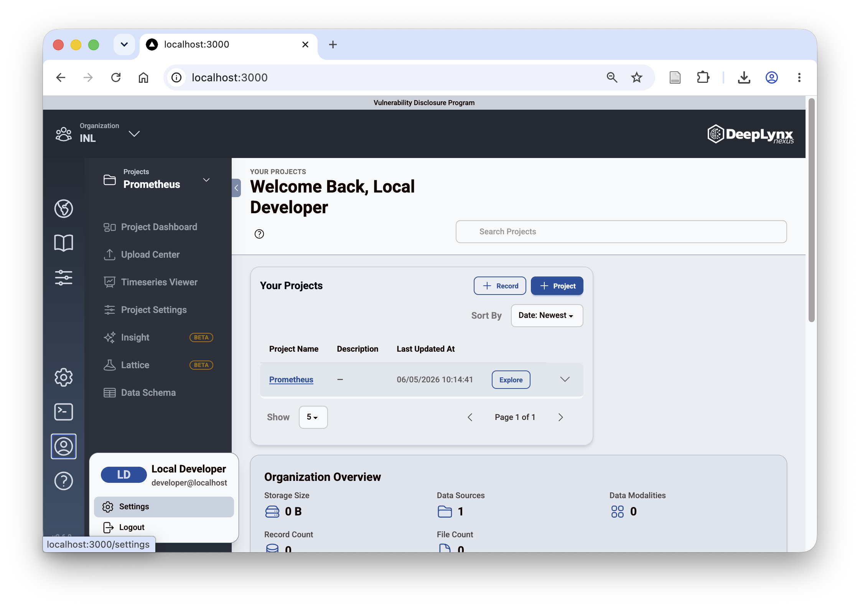
Task: Click the DeepLynx nexus logo
Action: pos(751,134)
